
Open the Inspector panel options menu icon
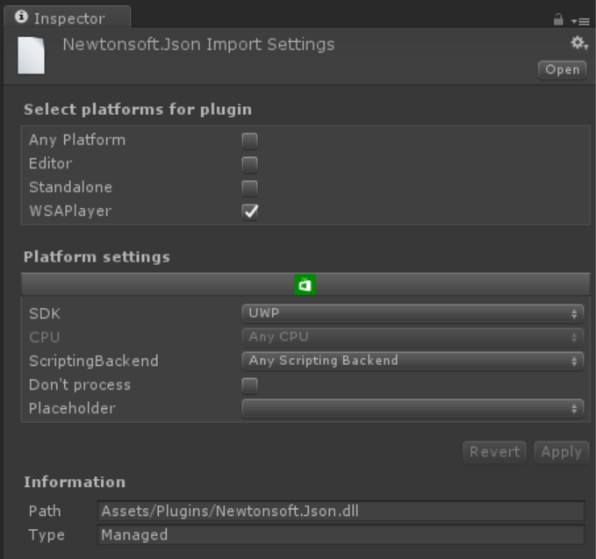[580, 22]
